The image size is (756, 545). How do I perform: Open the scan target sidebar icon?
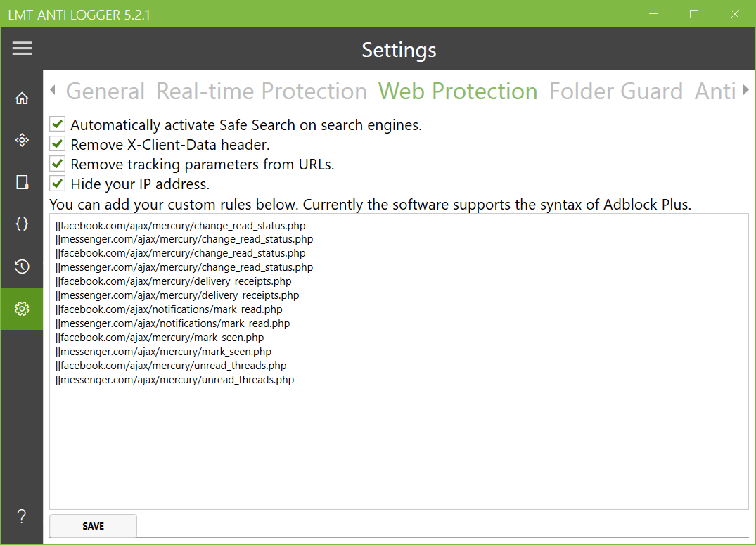tap(22, 141)
